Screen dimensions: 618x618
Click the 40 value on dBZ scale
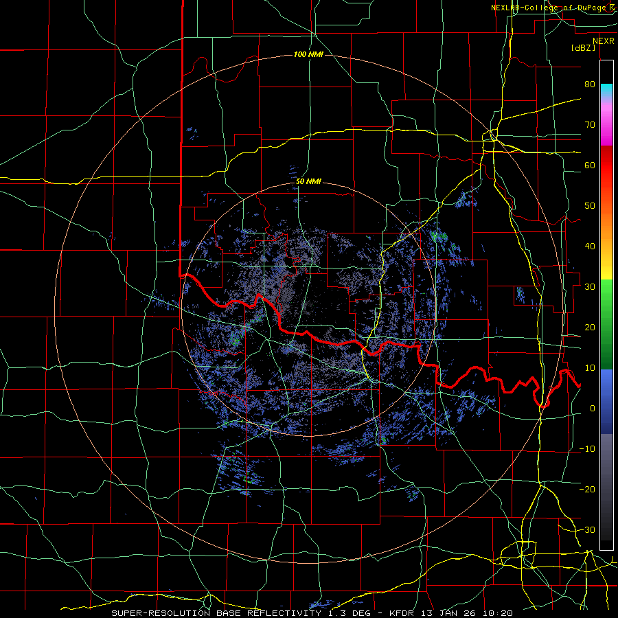[590, 246]
